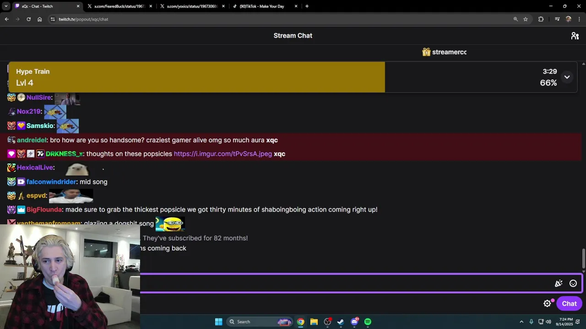Close the TikTok tab
This screenshot has height=329, width=586.
[296, 6]
